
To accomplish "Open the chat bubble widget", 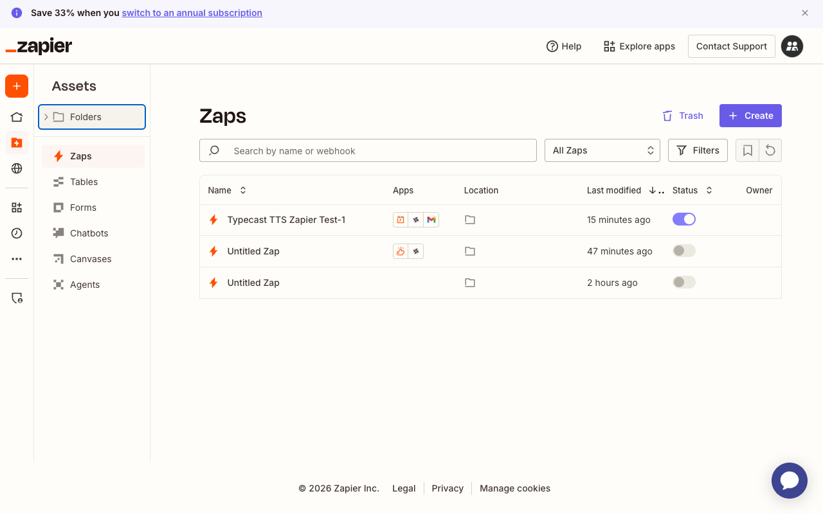I will click(x=790, y=481).
